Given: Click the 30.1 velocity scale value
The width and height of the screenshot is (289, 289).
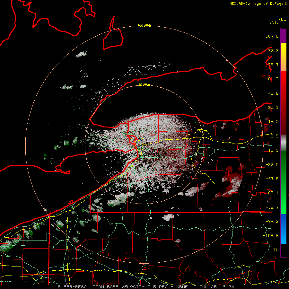Looking at the screenshot, I should [x=273, y=108].
